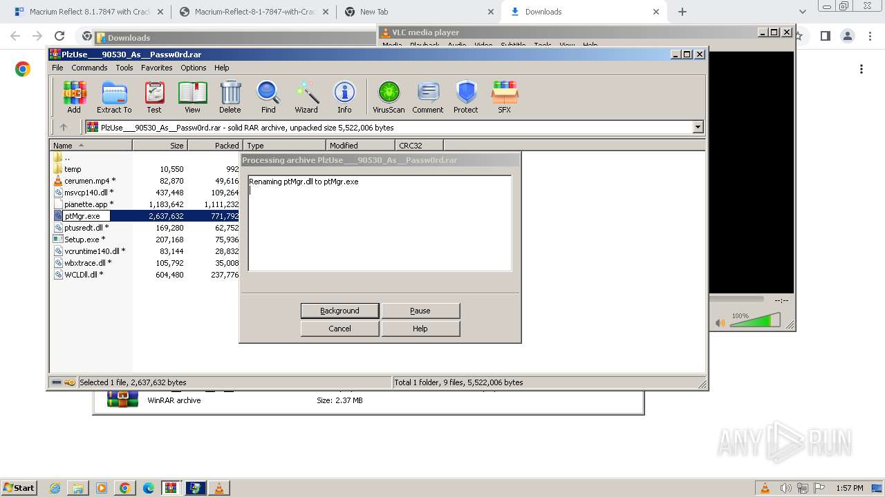Click the Background button
This screenshot has height=497, width=885.
pyautogui.click(x=339, y=311)
